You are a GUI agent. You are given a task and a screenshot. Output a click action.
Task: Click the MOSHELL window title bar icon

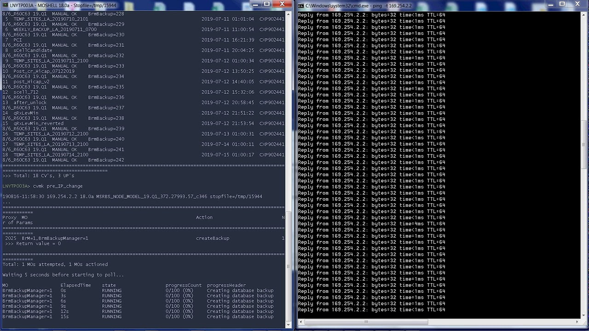click(x=5, y=6)
